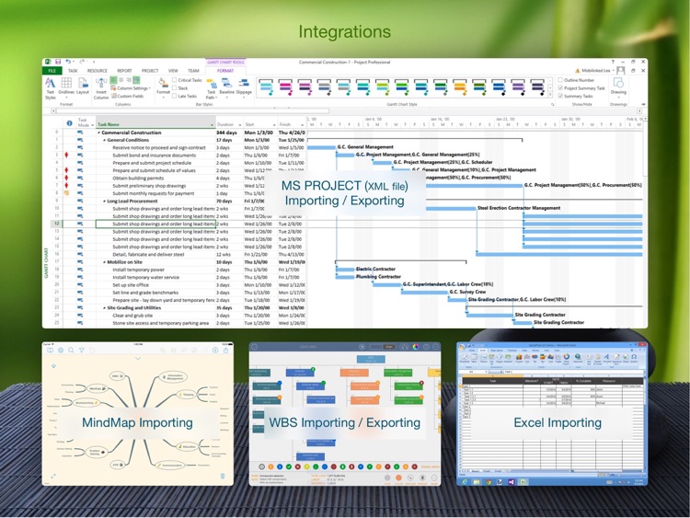
Task: Enable the Outline Number checkbox
Action: [x=560, y=80]
